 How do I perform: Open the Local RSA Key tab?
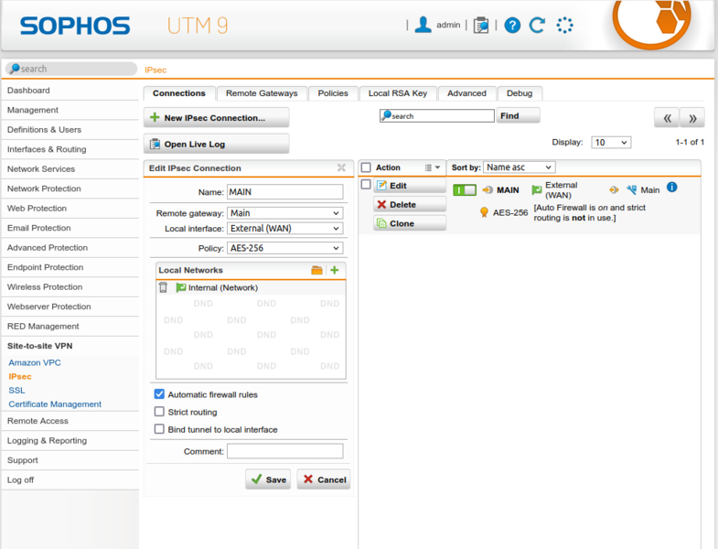point(397,93)
